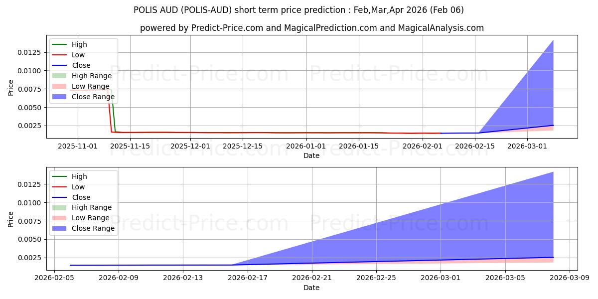Click the Low label in bottom legend
The height and width of the screenshot is (299, 598).
[x=78, y=187]
